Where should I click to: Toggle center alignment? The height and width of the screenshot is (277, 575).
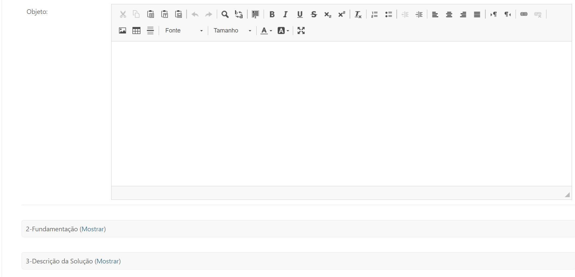point(449,14)
